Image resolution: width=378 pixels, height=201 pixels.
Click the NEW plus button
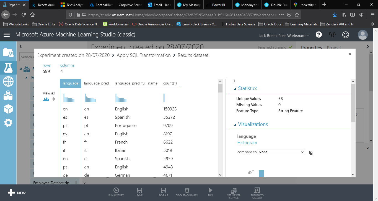pos(17,193)
